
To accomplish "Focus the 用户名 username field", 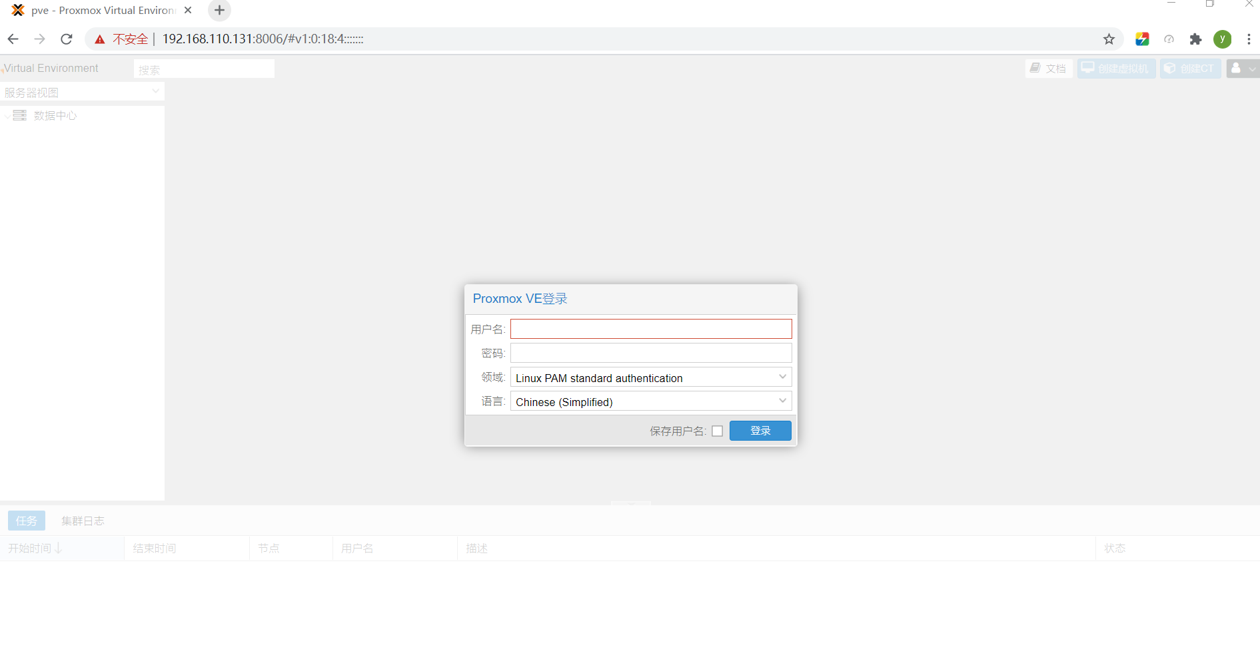I will [651, 329].
